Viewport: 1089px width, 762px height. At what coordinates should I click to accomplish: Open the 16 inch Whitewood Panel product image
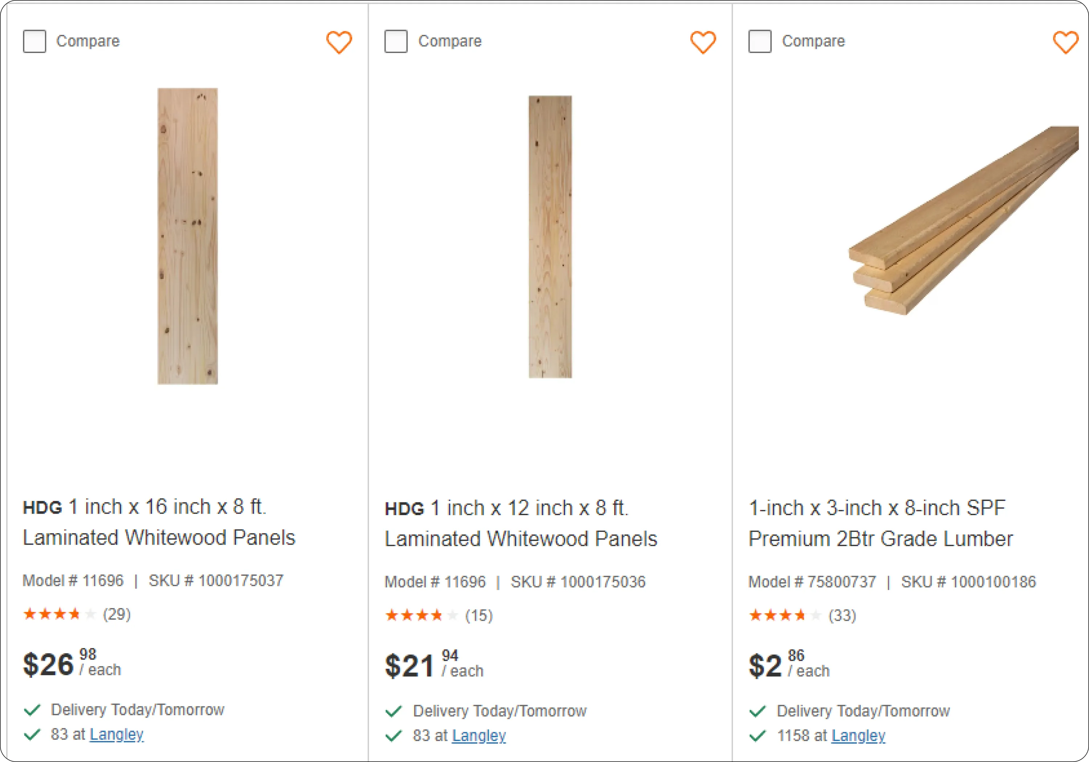188,236
